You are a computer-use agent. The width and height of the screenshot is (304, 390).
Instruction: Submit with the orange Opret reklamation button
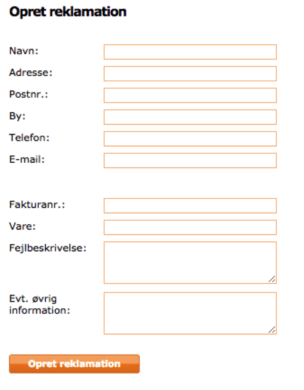74,364
